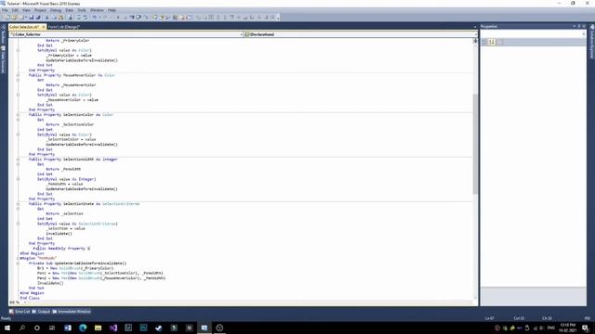Click the 'Public Property SelectionState' line
The height and width of the screenshot is (334, 595).
point(84,204)
